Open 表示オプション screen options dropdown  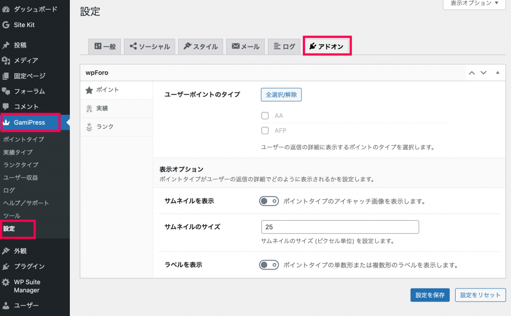[474, 3]
